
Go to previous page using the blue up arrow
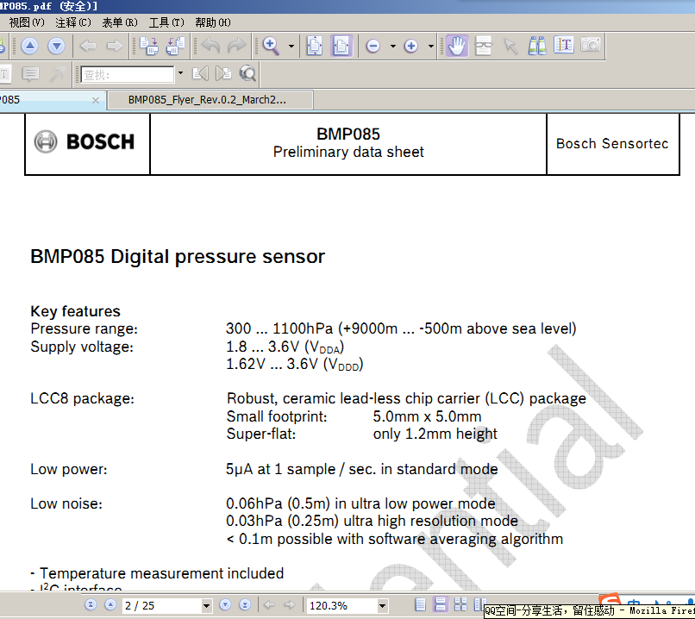point(29,46)
